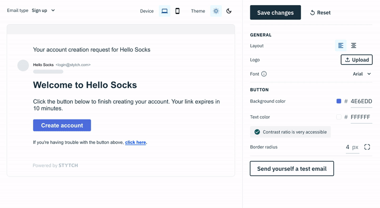Click the contrast ratio checkmark icon

(257, 132)
